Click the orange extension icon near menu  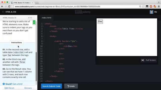(155, 6)
